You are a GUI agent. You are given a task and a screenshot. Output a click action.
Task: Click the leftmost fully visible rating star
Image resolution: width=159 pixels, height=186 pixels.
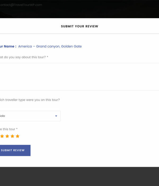2,136
